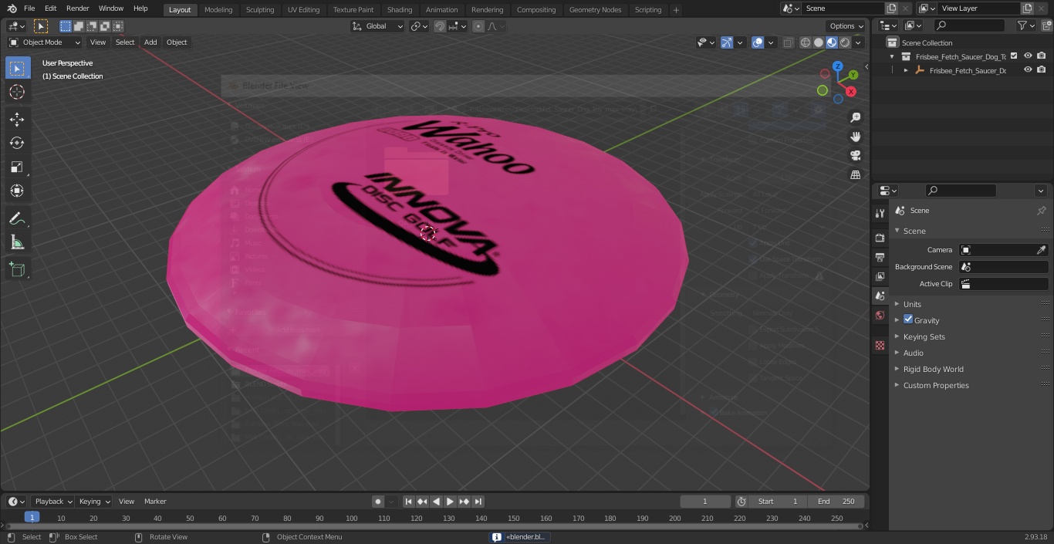Viewport: 1054px width, 544px height.
Task: Jump to the timeline end frame button
Action: click(478, 502)
